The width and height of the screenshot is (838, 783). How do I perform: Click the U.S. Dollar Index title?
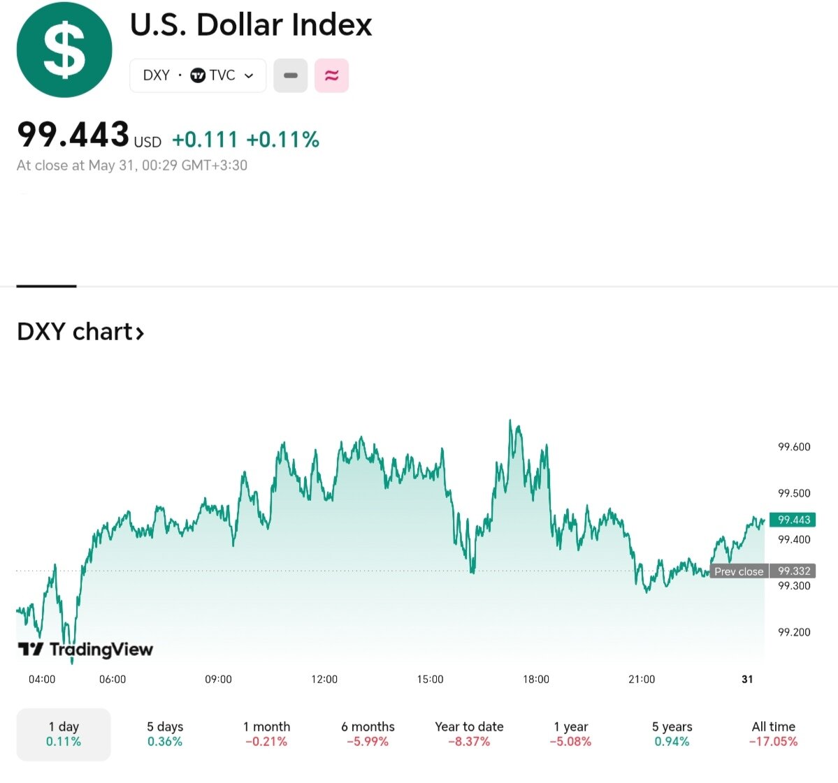point(251,25)
